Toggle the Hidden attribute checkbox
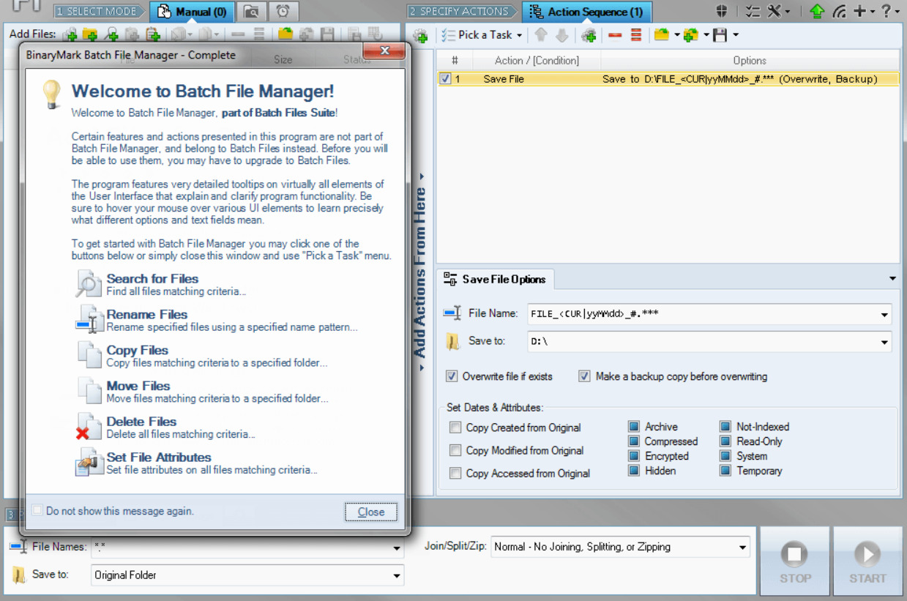 (634, 471)
